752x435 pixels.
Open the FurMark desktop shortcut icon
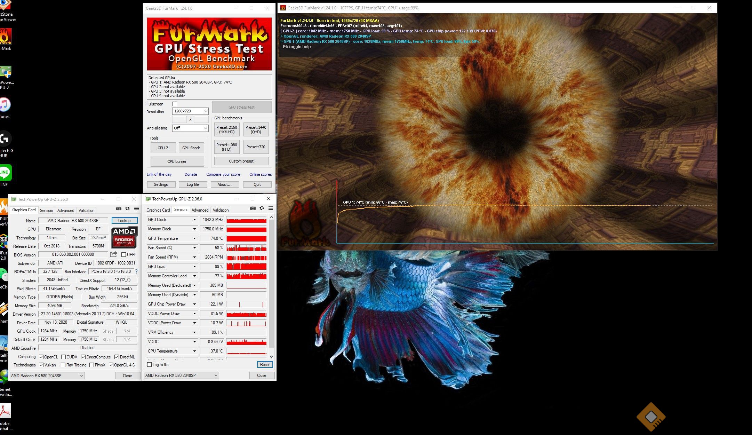(x=6, y=37)
